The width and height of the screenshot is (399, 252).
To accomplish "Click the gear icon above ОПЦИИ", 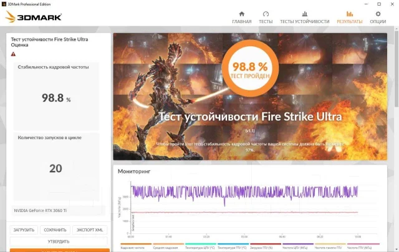I will (x=378, y=14).
